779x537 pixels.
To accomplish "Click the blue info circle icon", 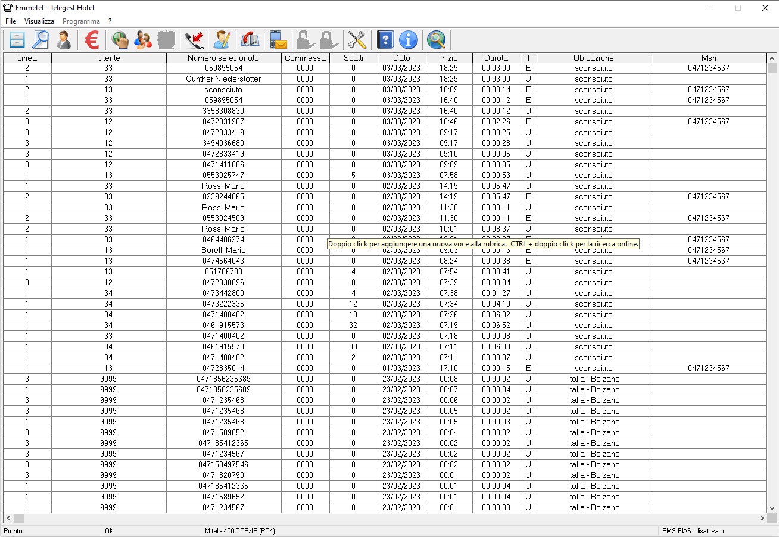I will coord(408,40).
